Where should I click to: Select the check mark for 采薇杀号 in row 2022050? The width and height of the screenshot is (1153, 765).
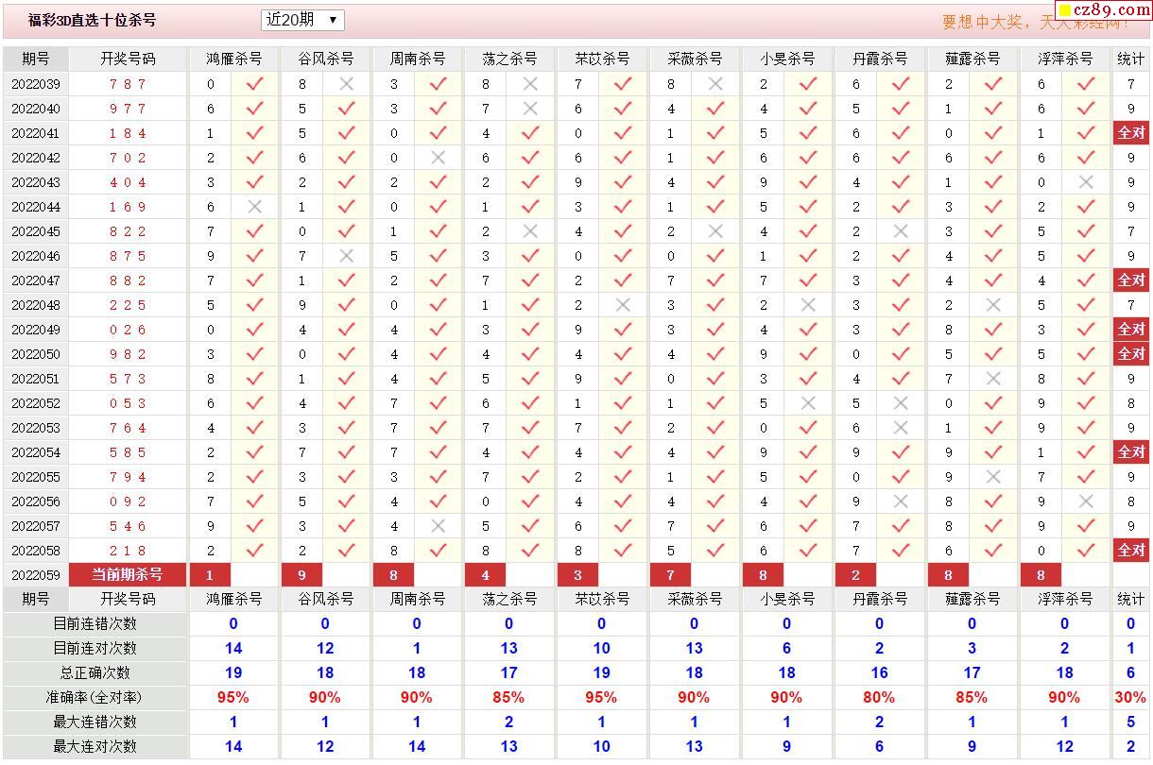[715, 354]
